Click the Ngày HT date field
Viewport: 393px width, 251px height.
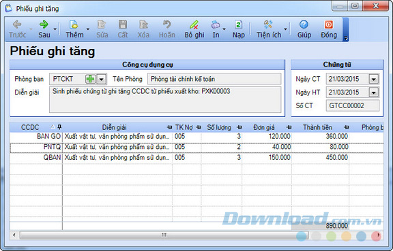347,93
